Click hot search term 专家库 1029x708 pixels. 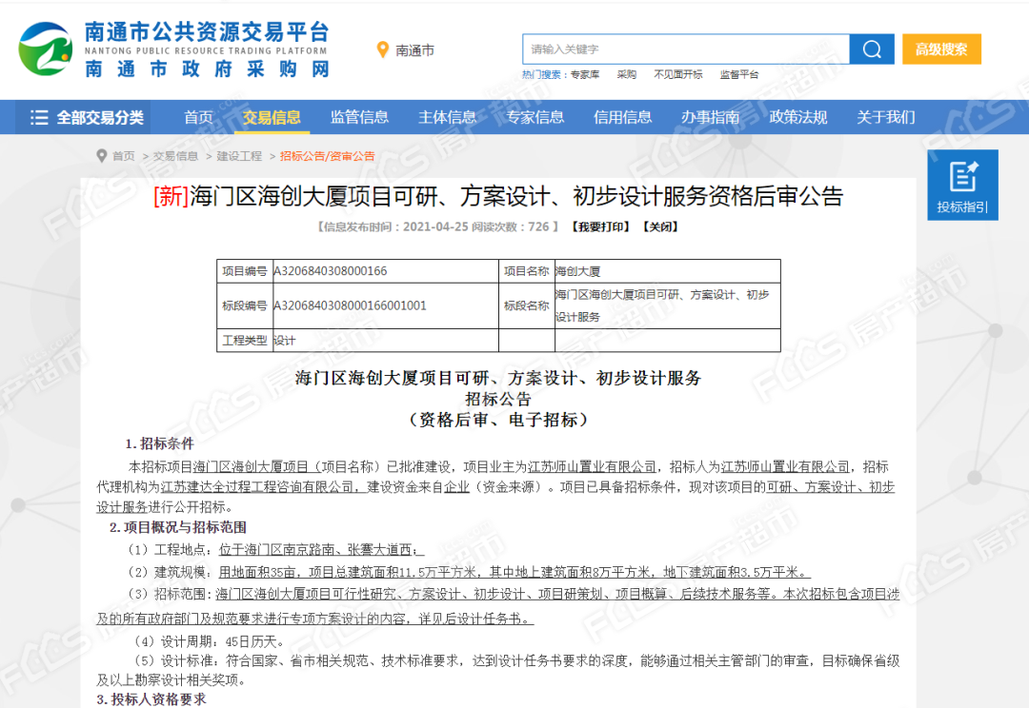tap(585, 75)
